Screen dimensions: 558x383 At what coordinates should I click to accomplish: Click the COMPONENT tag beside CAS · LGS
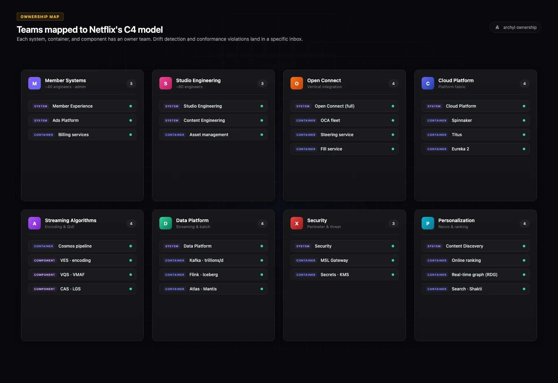click(x=45, y=289)
